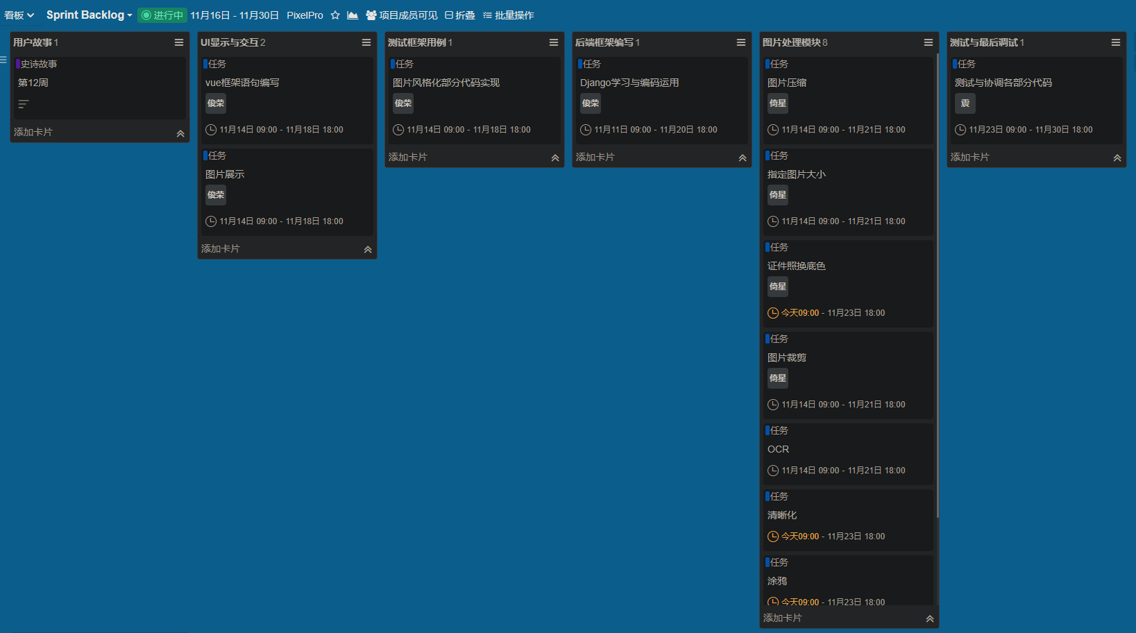Add card in 测试框架用例 column
The image size is (1136, 633).
[408, 157]
